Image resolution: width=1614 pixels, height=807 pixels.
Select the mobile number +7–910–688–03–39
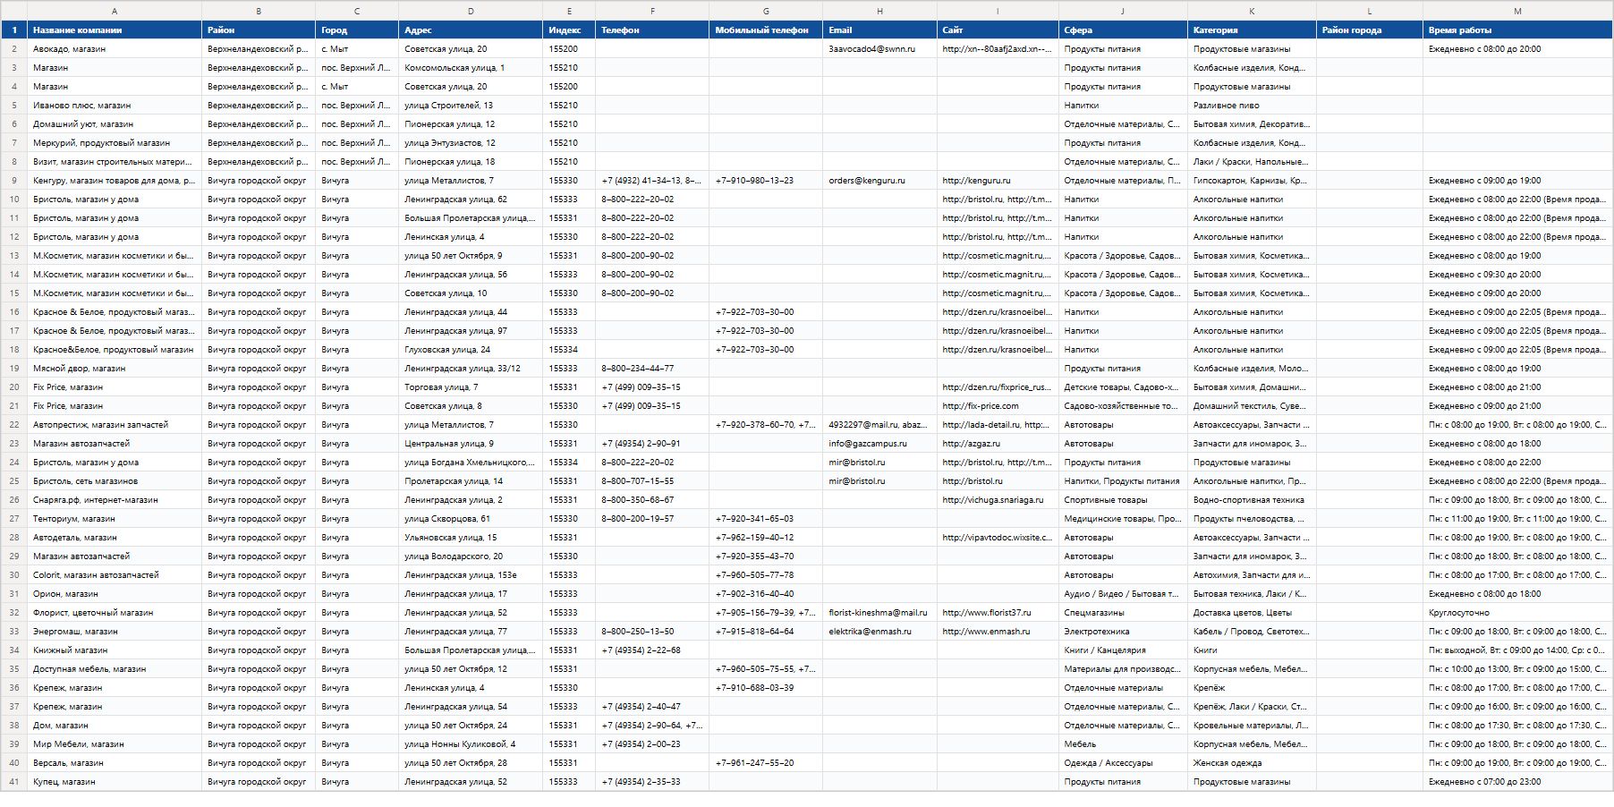(766, 688)
